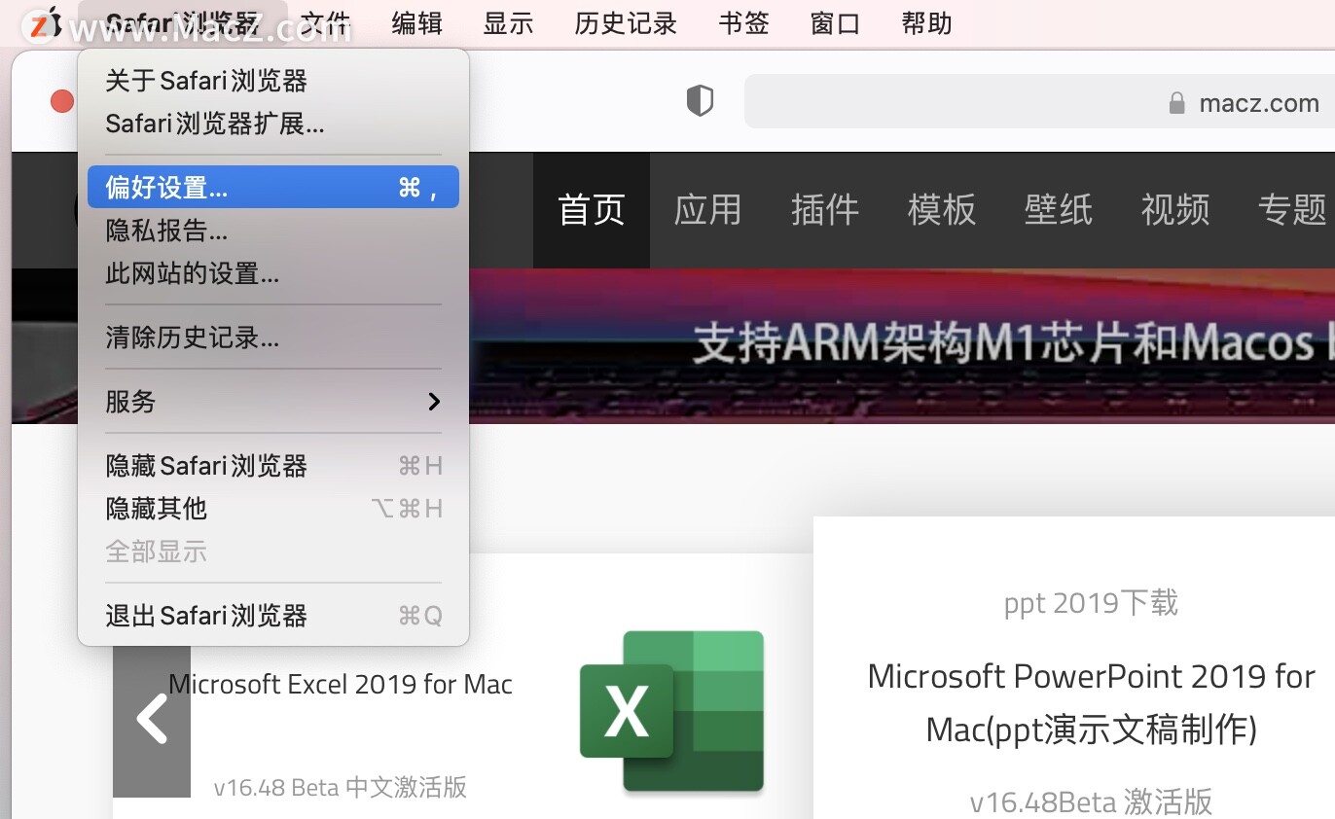Screen dimensions: 1335x819
Task: Click the ppt 2019下载 label
Action: [x=1091, y=603]
